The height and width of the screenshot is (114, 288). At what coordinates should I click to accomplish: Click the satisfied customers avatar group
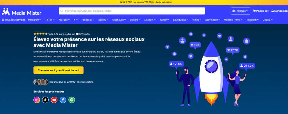pyautogui.click(x=41, y=82)
